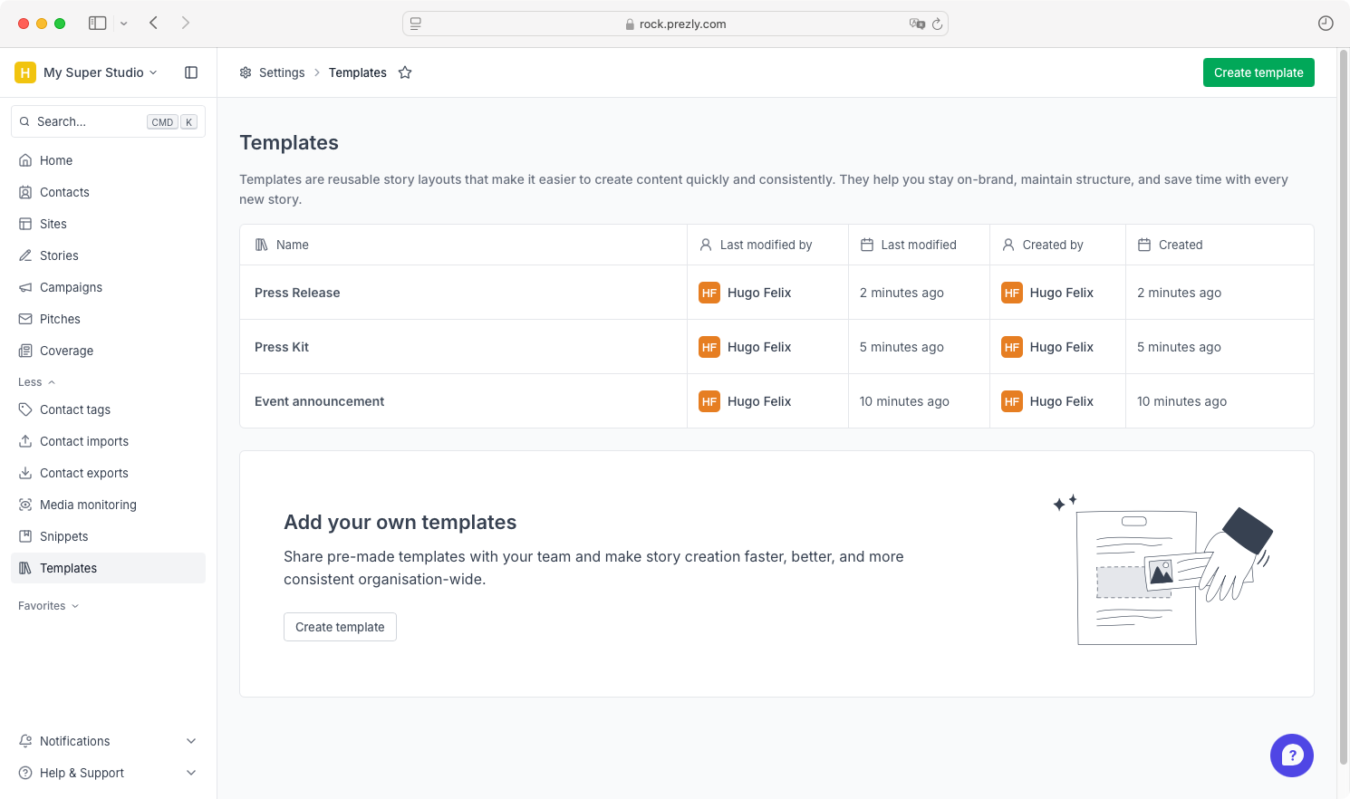Open the Contact tags menu item

tap(108, 409)
